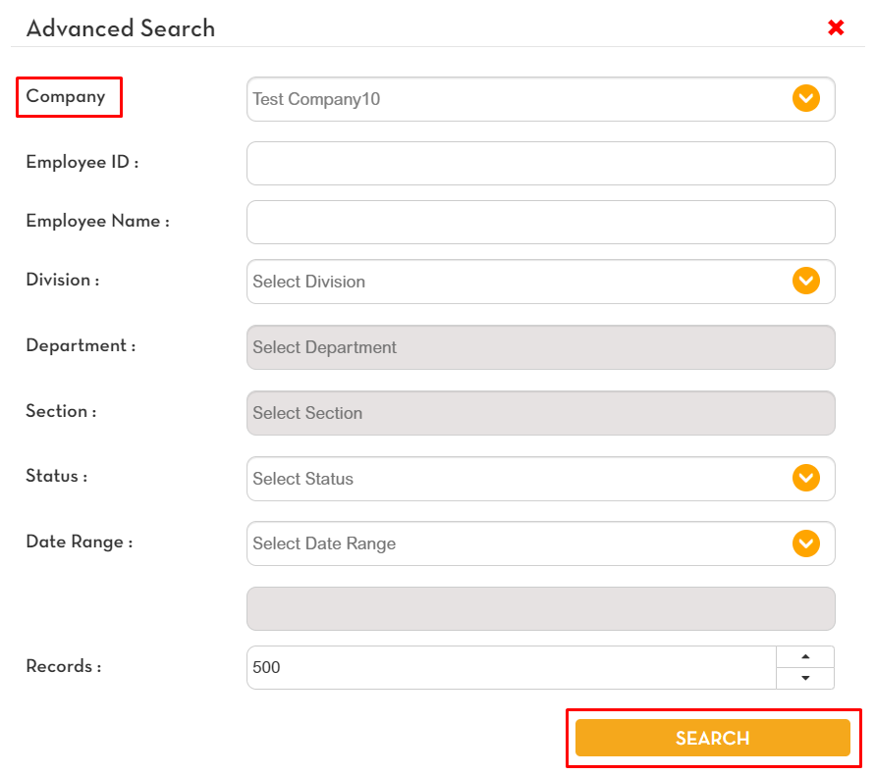Click the Records label
Image resolution: width=875 pixels, height=775 pixels.
tap(63, 666)
